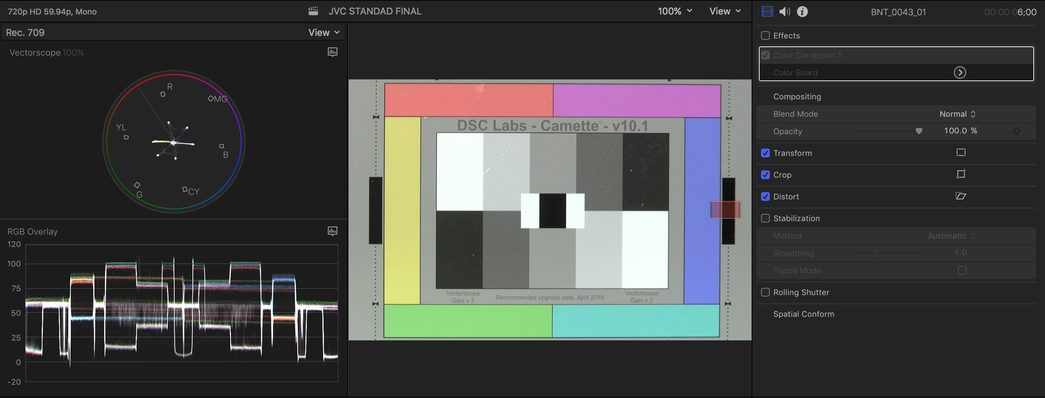Open the viewer zoom percentage dropdown

point(674,11)
